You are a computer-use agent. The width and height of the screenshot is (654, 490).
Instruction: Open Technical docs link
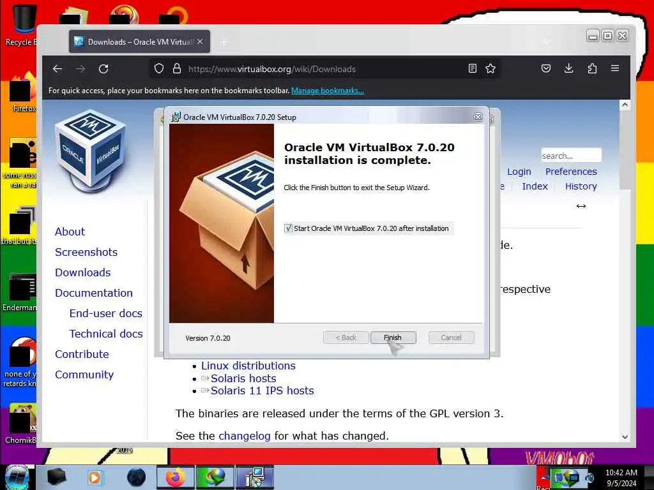click(x=106, y=334)
